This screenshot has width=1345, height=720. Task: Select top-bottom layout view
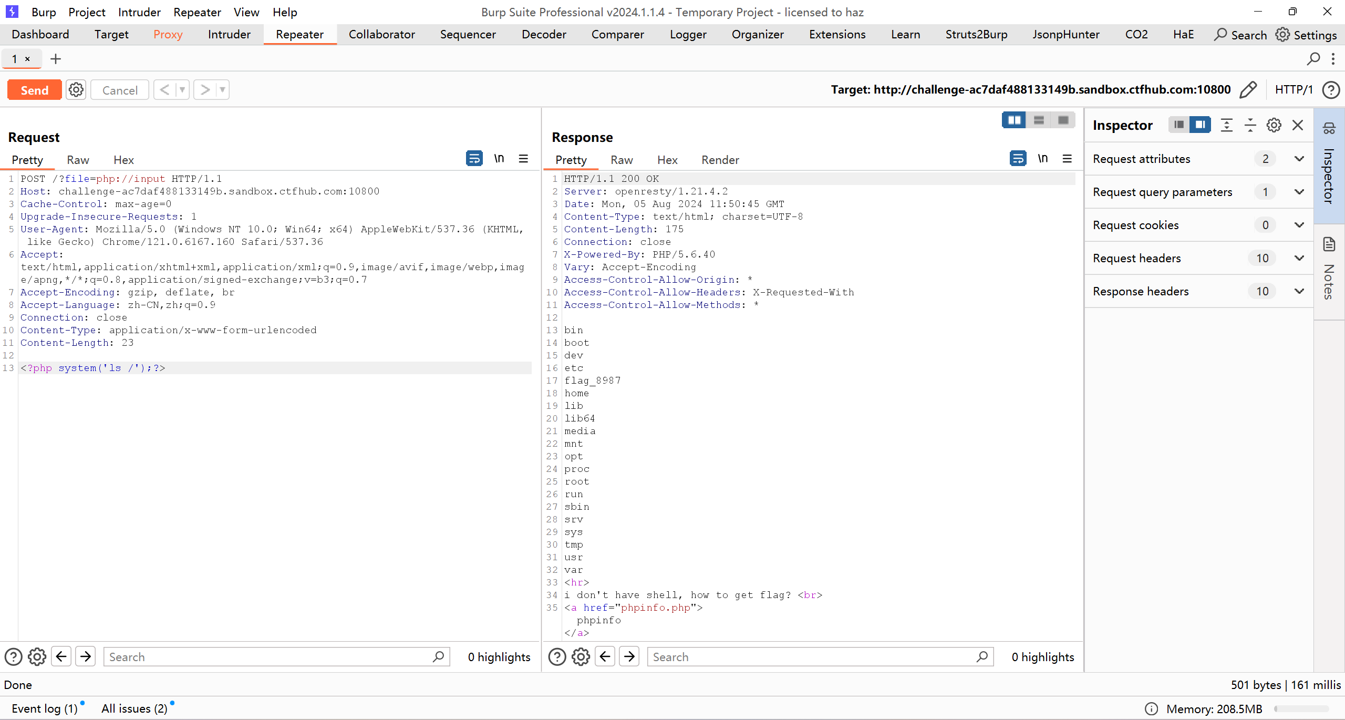1039,120
